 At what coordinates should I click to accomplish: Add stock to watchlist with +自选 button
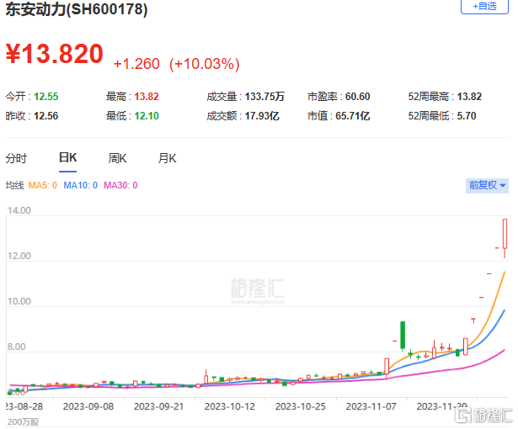pyautogui.click(x=484, y=7)
